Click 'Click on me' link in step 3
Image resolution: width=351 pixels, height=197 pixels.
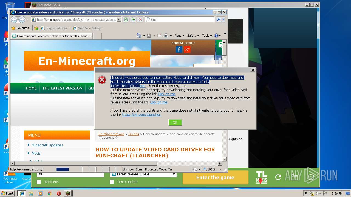click(x=158, y=102)
